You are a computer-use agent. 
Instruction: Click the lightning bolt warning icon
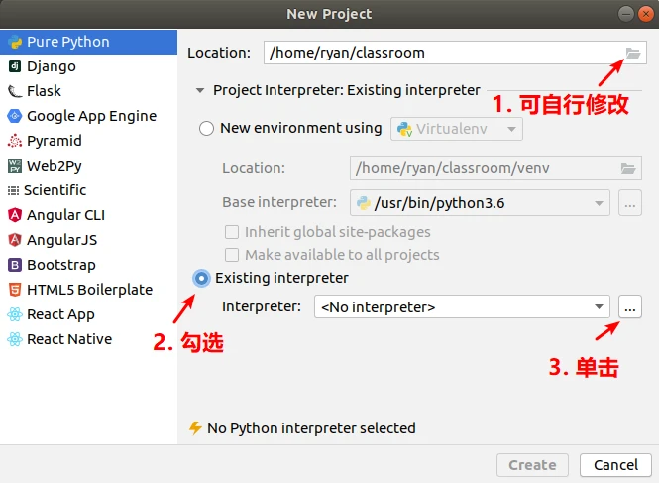pyautogui.click(x=195, y=428)
